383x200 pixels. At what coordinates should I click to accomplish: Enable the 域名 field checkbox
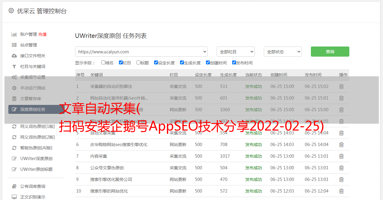[103, 63]
